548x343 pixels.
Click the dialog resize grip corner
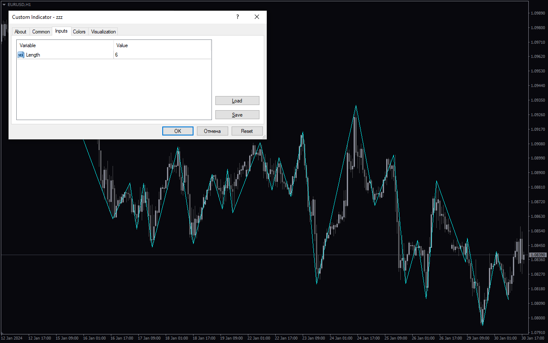(x=264, y=137)
